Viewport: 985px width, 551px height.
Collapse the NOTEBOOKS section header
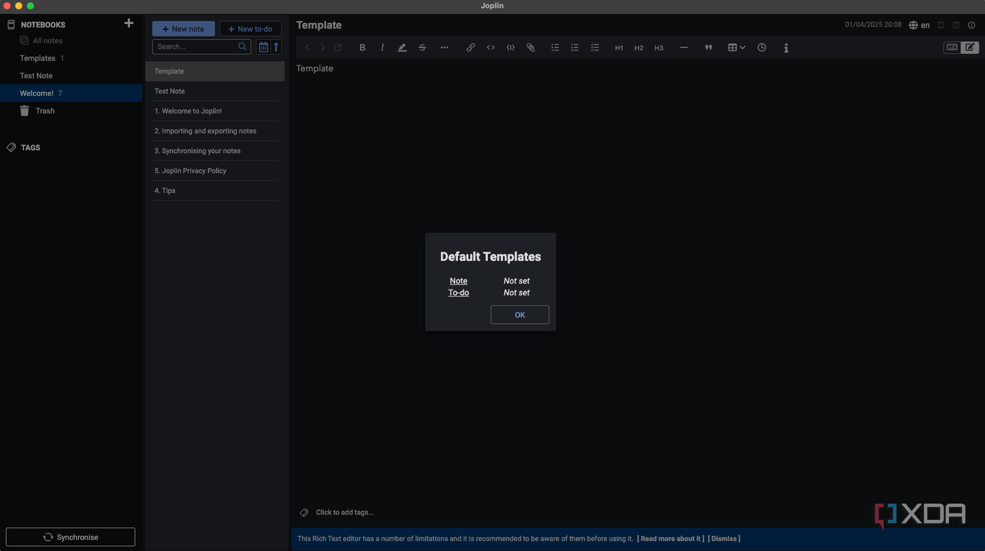[43, 25]
